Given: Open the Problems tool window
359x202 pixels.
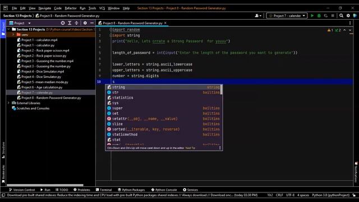Looking at the screenshot, I should pyautogui.click(x=82, y=190).
